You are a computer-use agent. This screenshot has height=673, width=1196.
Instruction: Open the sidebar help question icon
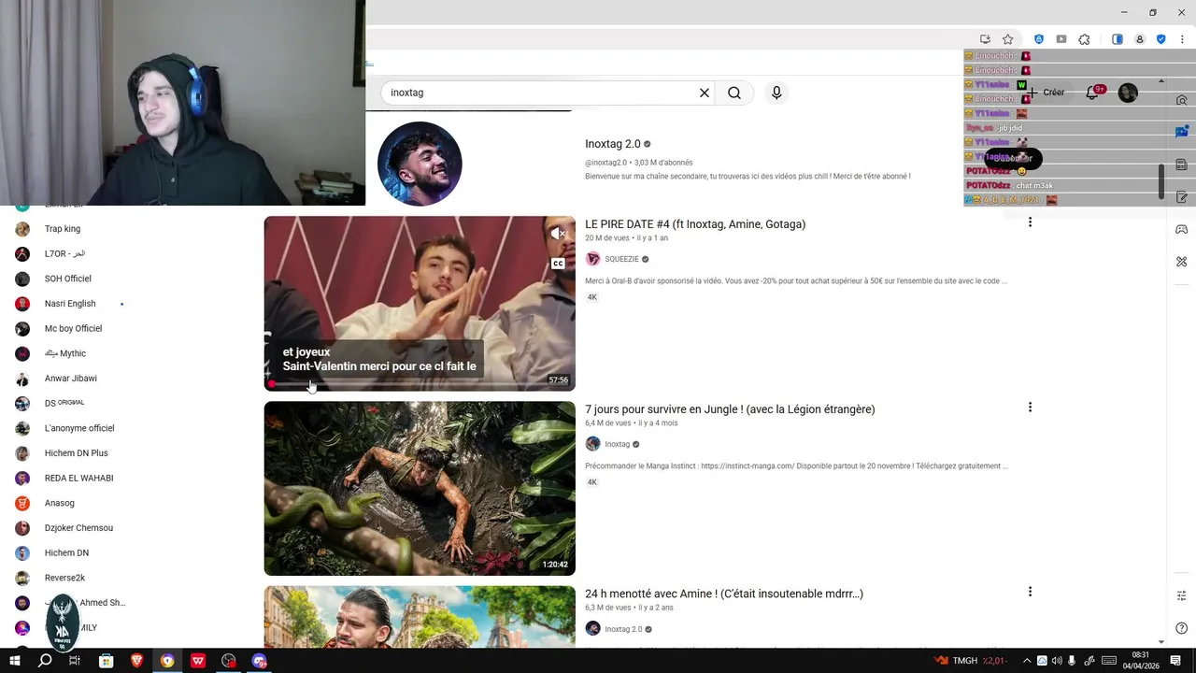(1181, 628)
